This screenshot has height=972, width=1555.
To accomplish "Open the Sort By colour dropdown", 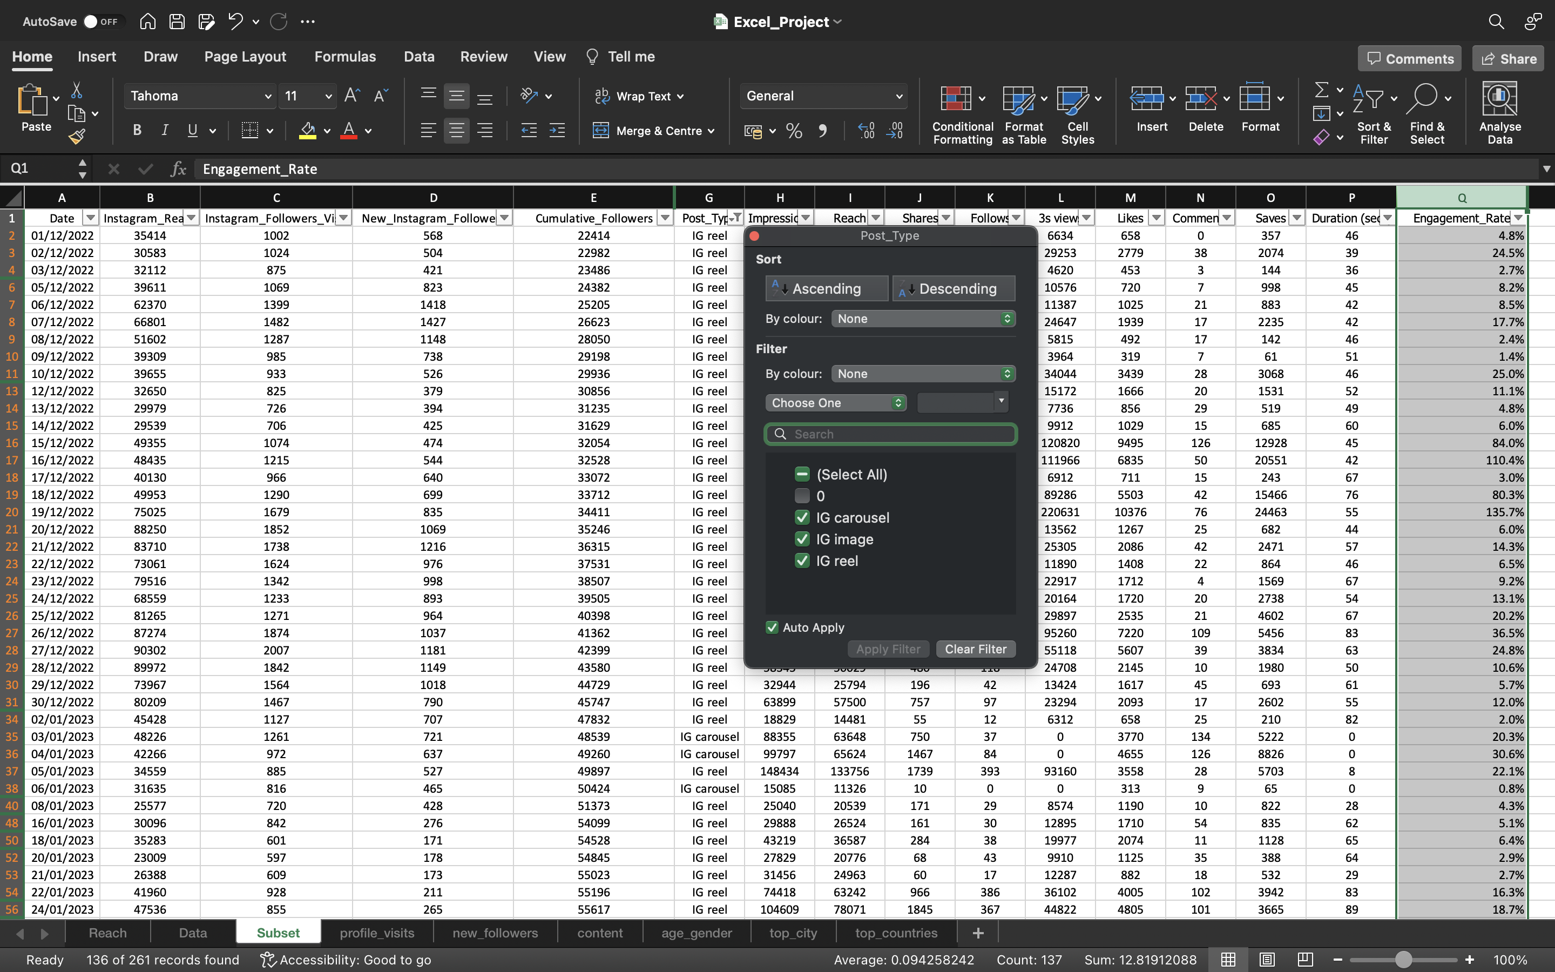I will [x=923, y=319].
